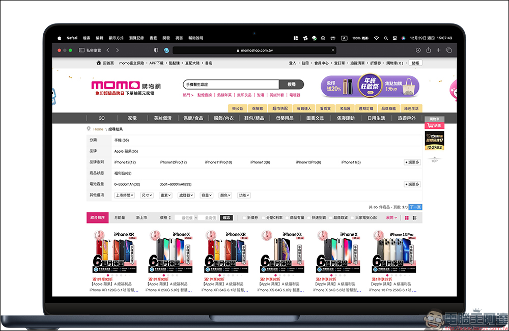This screenshot has height=331, width=509.
Task: Open the Safari share icon
Action: [x=429, y=50]
